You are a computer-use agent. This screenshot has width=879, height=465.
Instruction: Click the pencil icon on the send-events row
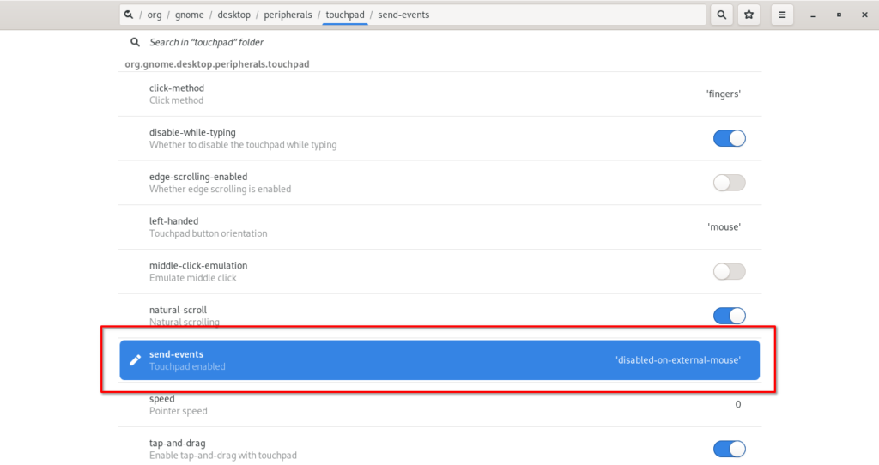tap(135, 360)
